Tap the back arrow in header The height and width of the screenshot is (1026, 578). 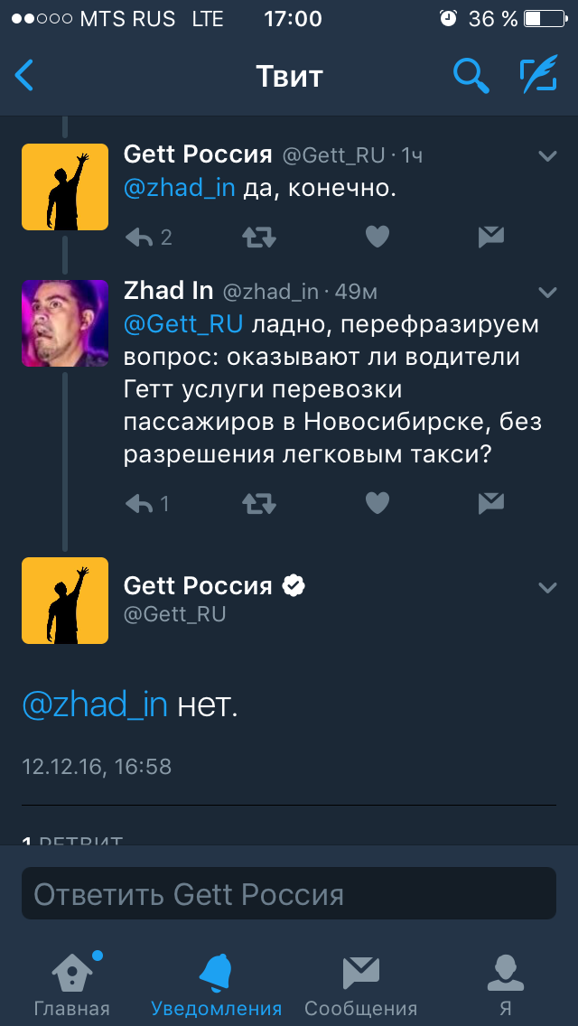(24, 76)
